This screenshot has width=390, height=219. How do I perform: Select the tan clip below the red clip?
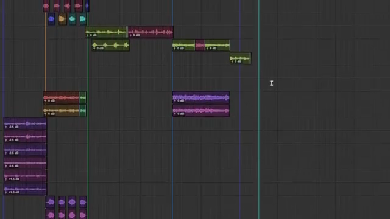pyautogui.click(x=61, y=111)
